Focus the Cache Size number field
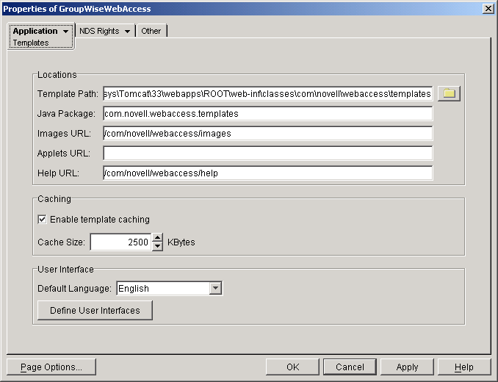 coord(120,242)
